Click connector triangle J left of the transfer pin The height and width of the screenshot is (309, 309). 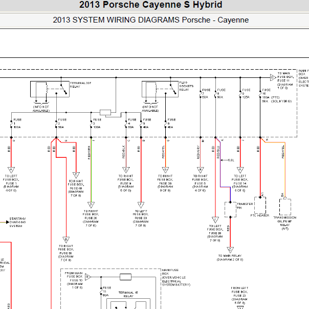click(x=215, y=220)
